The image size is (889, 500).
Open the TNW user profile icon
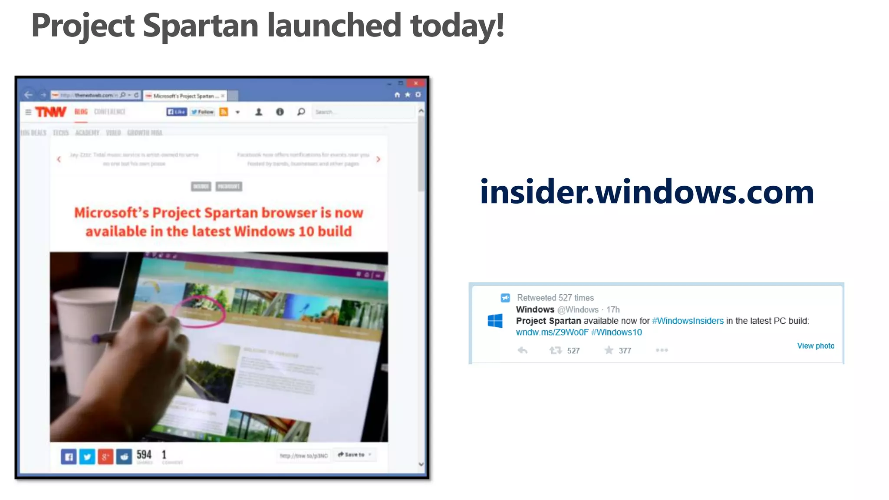[259, 112]
